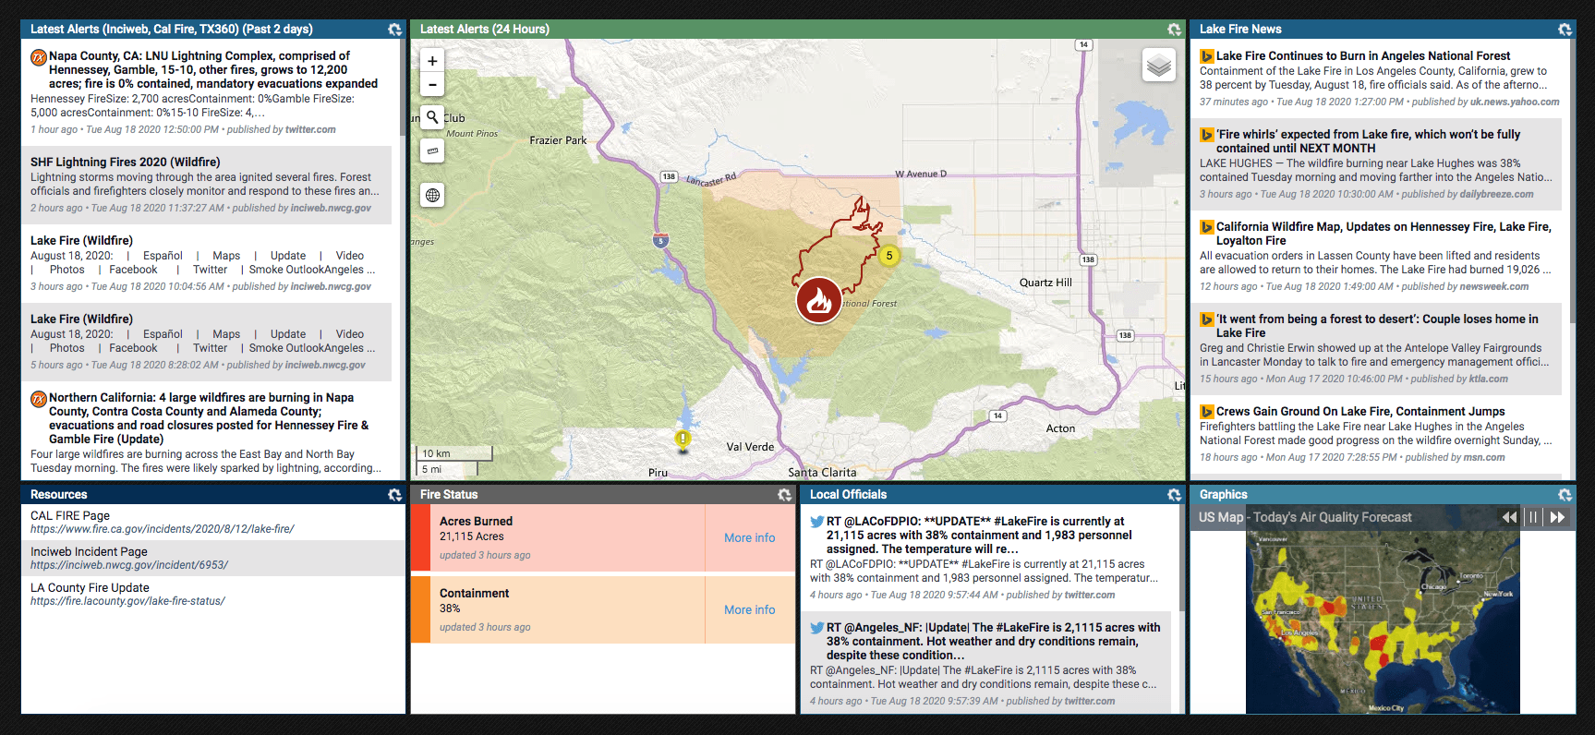The height and width of the screenshot is (735, 1595).
Task: Select the ruler measurement tool on map
Action: pos(432,150)
